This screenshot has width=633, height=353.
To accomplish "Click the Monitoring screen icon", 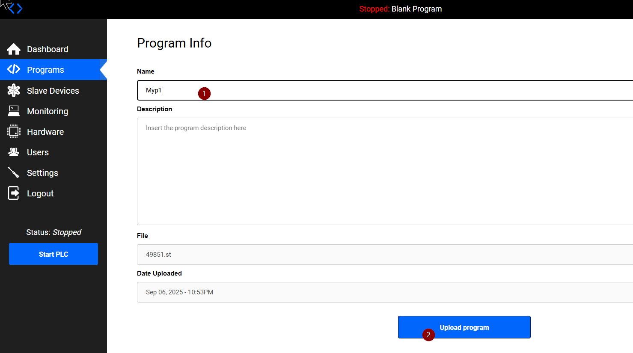I will [x=14, y=111].
